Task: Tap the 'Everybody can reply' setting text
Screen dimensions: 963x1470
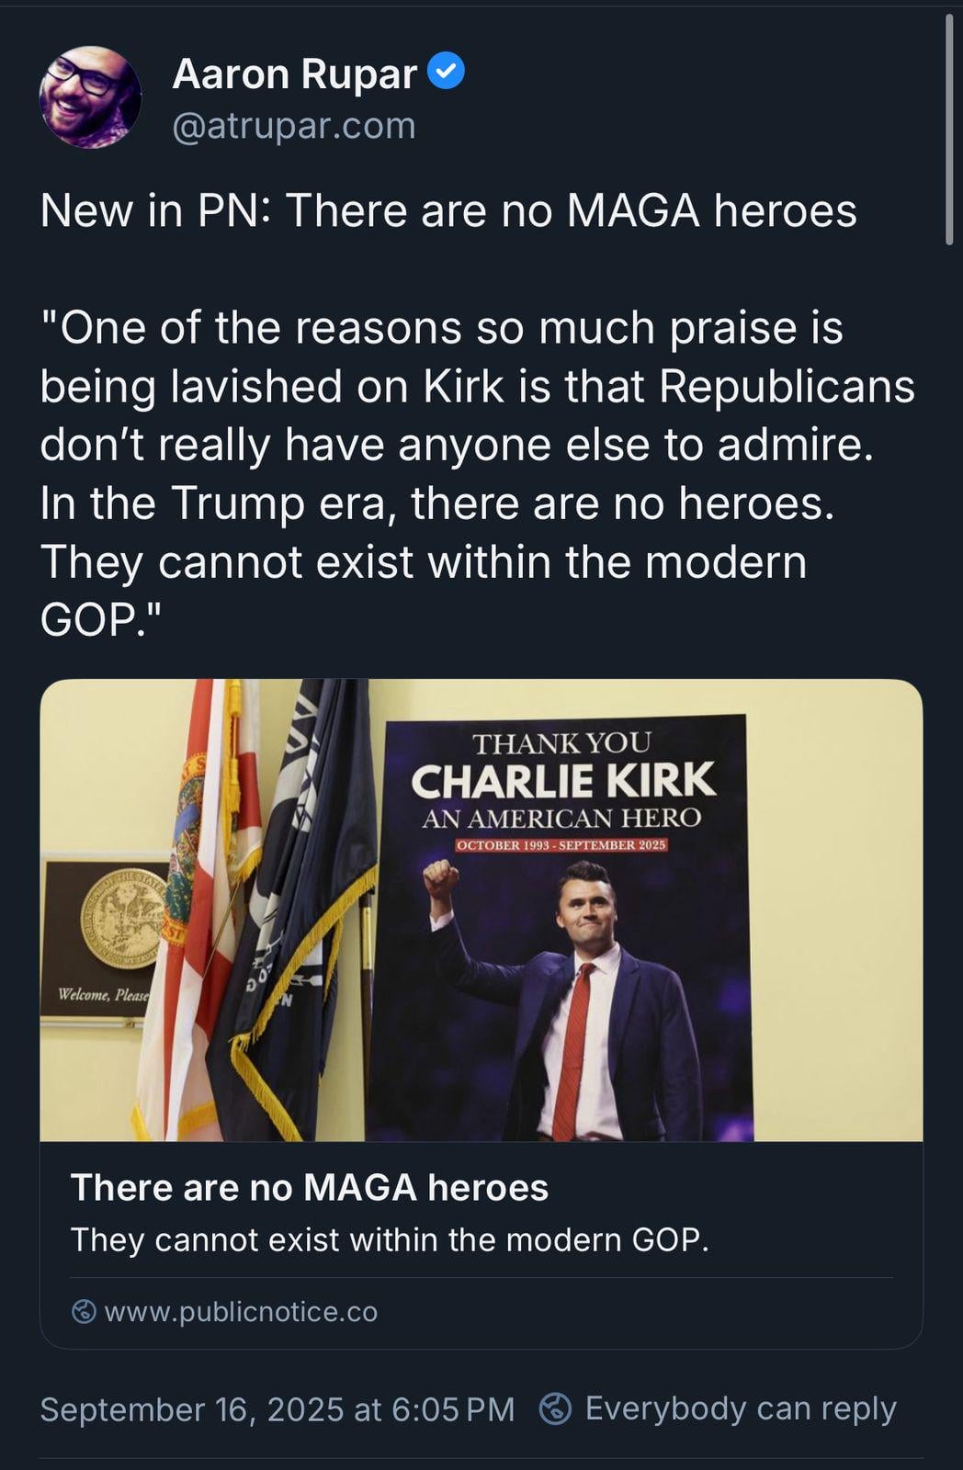Action: (741, 1408)
